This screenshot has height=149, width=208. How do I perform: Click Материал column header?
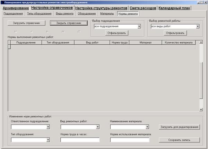tap(146, 43)
